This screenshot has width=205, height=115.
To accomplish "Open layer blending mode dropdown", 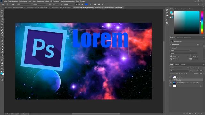I will point(180,71).
